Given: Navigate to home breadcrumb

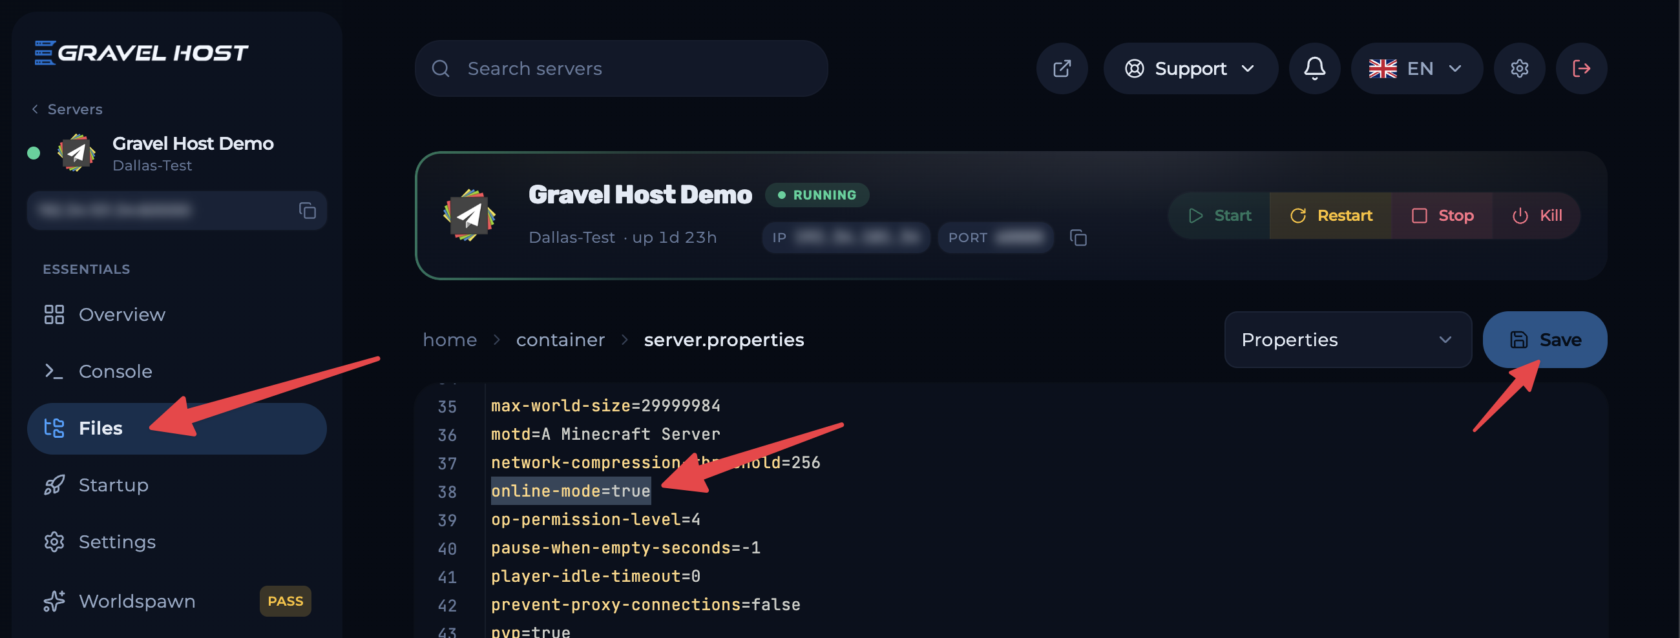Looking at the screenshot, I should click(x=449, y=340).
